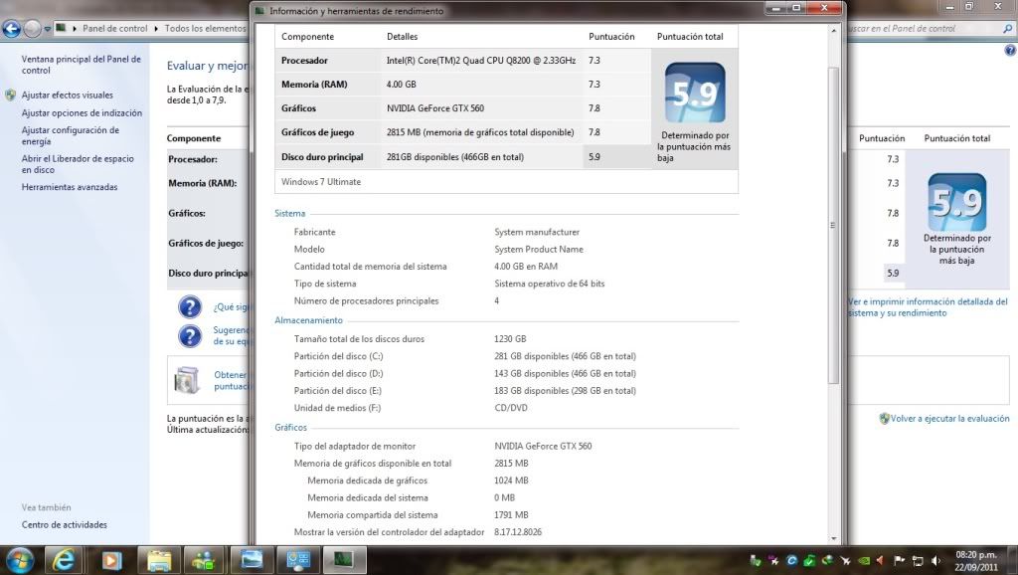Click Ver e imprimir información detallada link
This screenshot has height=575, width=1018.
(x=929, y=307)
